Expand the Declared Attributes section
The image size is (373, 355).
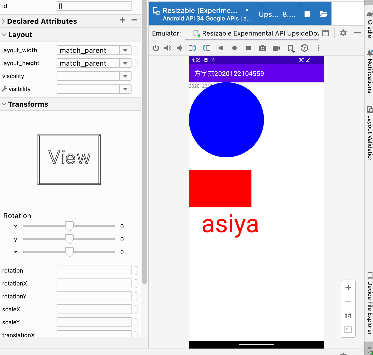point(4,21)
